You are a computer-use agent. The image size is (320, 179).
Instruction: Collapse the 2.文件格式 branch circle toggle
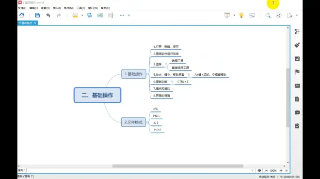click(x=147, y=123)
